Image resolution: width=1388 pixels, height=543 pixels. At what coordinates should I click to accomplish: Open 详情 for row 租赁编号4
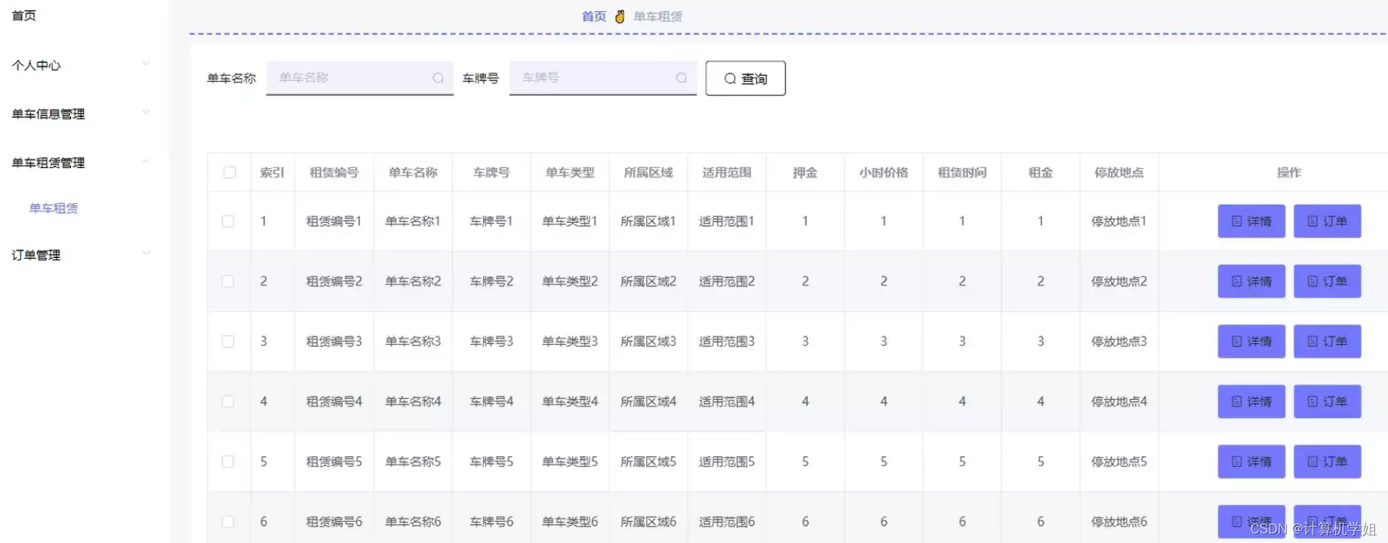click(x=1251, y=401)
